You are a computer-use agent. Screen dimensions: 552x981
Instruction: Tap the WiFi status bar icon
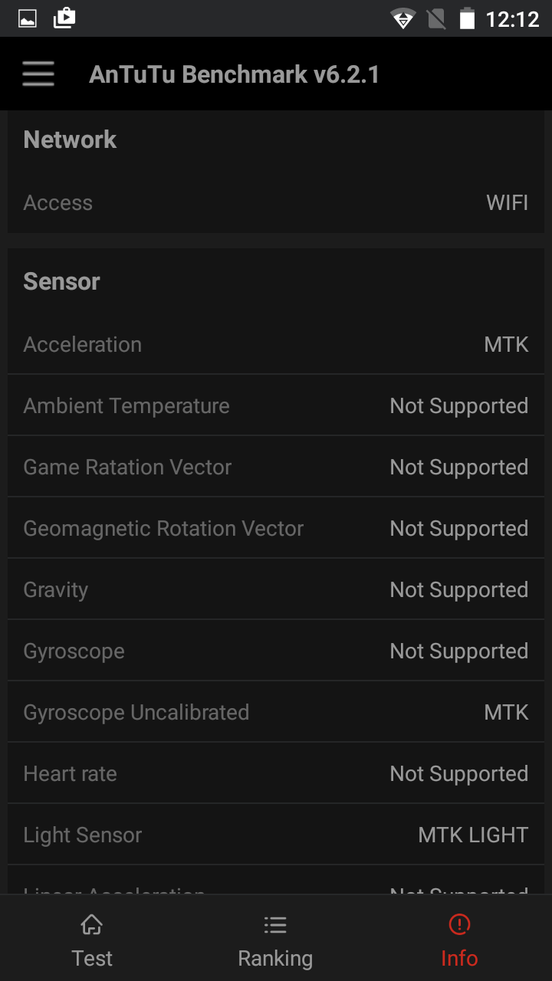coord(402,18)
